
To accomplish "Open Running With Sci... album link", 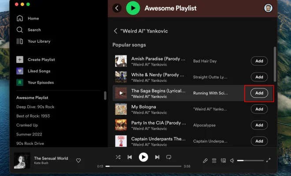I will pyautogui.click(x=210, y=93).
